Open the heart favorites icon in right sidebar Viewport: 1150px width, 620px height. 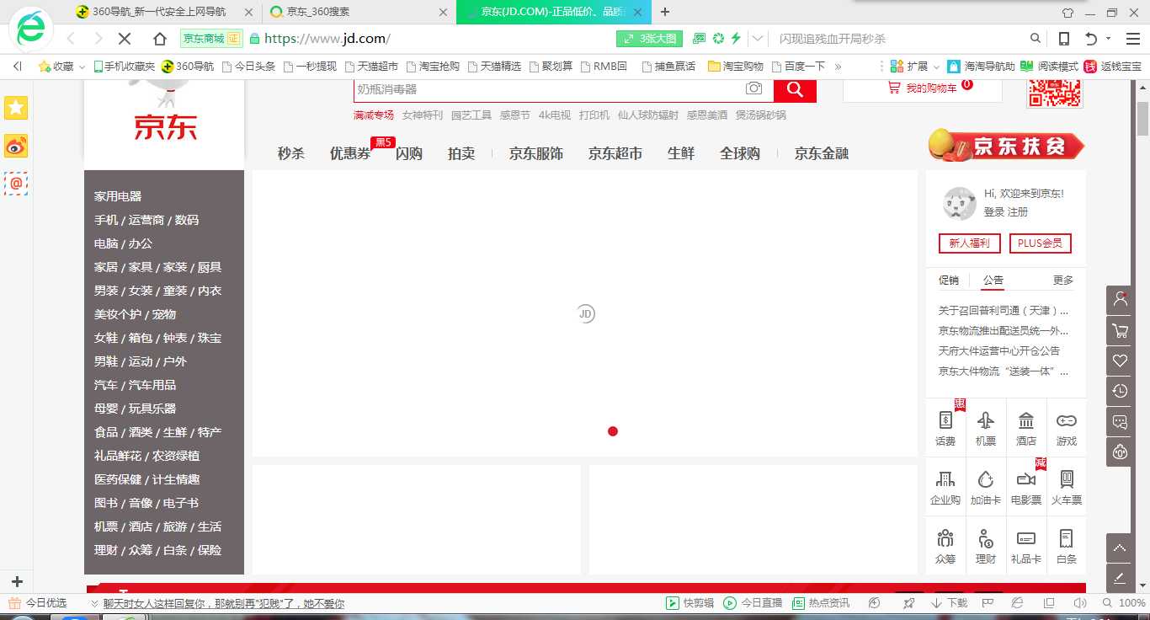[1120, 361]
